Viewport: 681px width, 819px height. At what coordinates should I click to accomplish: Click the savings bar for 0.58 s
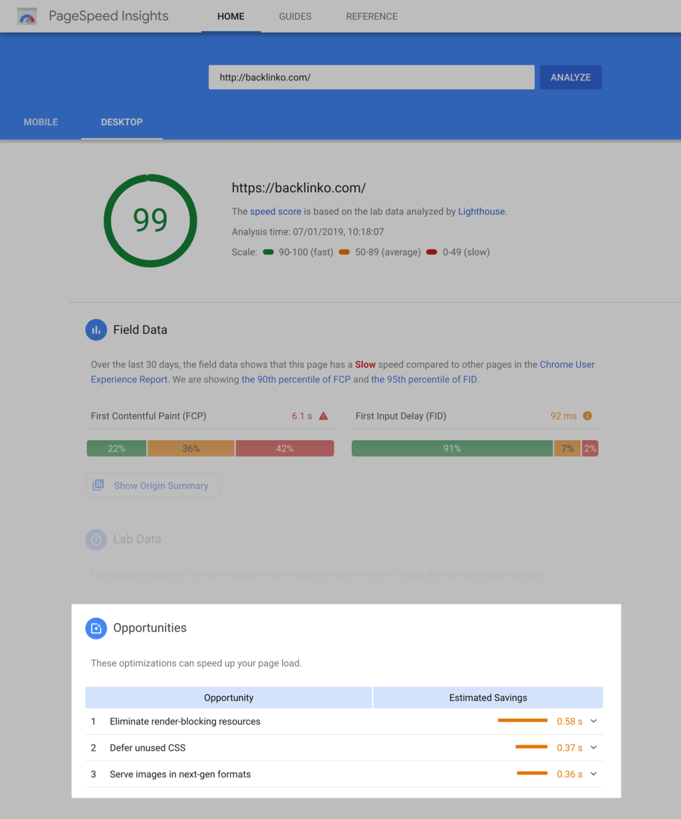tap(523, 721)
